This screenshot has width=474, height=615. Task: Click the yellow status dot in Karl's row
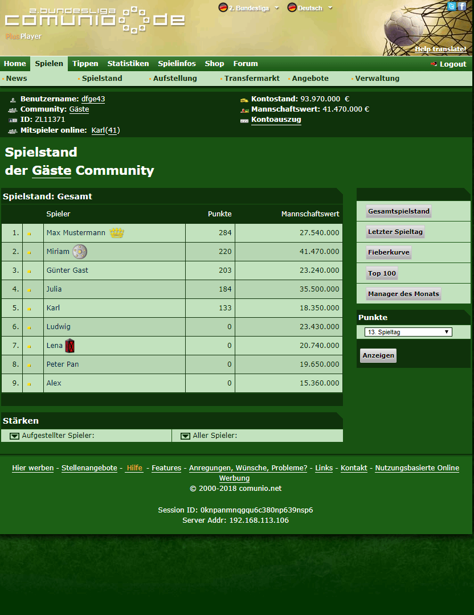click(30, 309)
